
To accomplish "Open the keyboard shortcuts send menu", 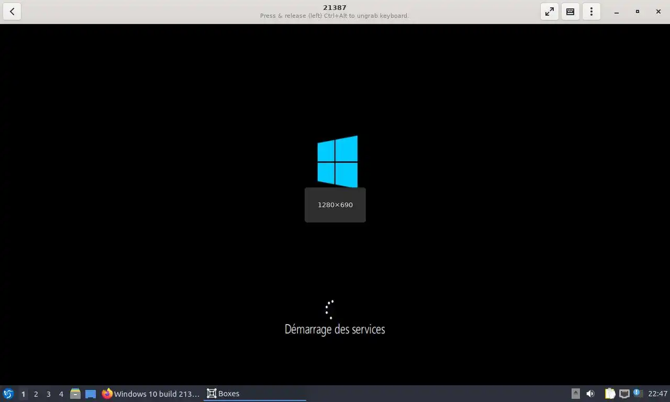I will click(x=571, y=12).
